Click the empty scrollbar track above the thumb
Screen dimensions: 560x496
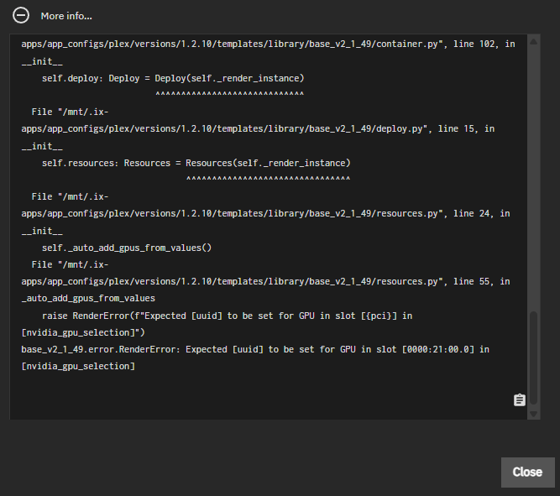[534, 168]
